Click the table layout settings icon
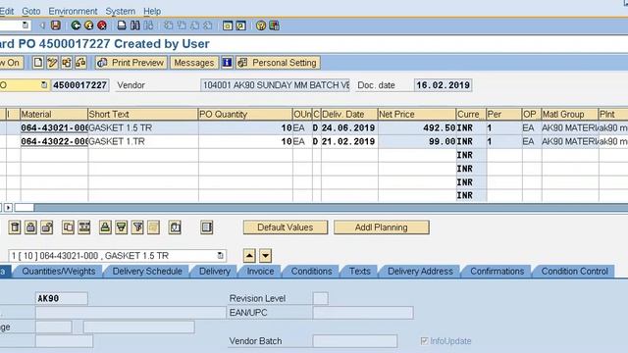628x353 pixels. [x=207, y=227]
